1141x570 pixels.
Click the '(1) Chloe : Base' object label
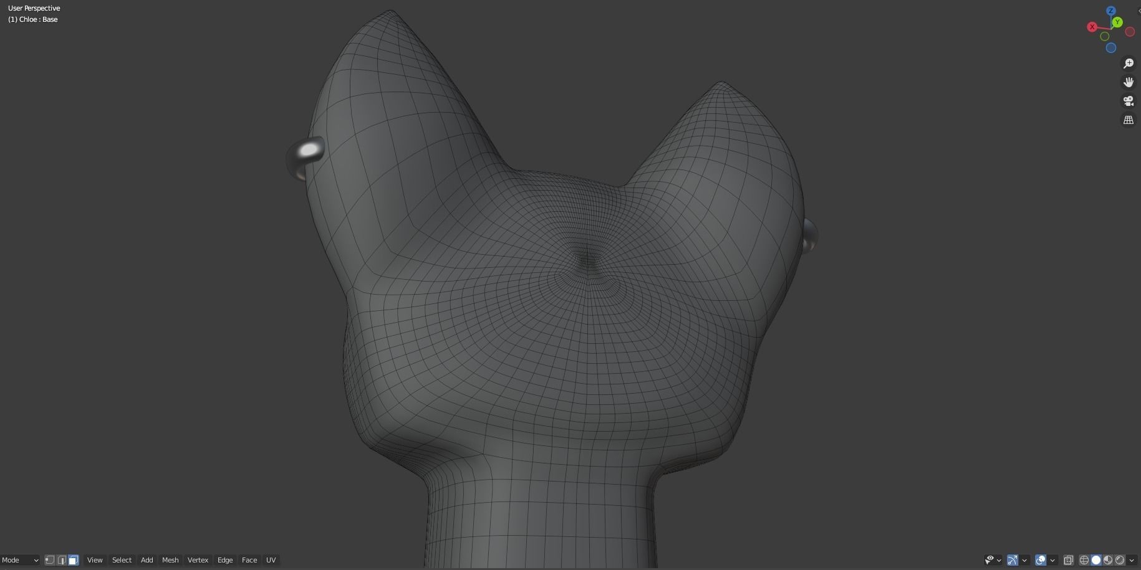point(33,19)
